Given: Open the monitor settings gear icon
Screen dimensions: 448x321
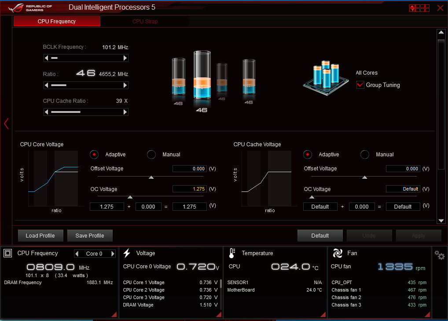Looking at the screenshot, I should click(x=440, y=255).
